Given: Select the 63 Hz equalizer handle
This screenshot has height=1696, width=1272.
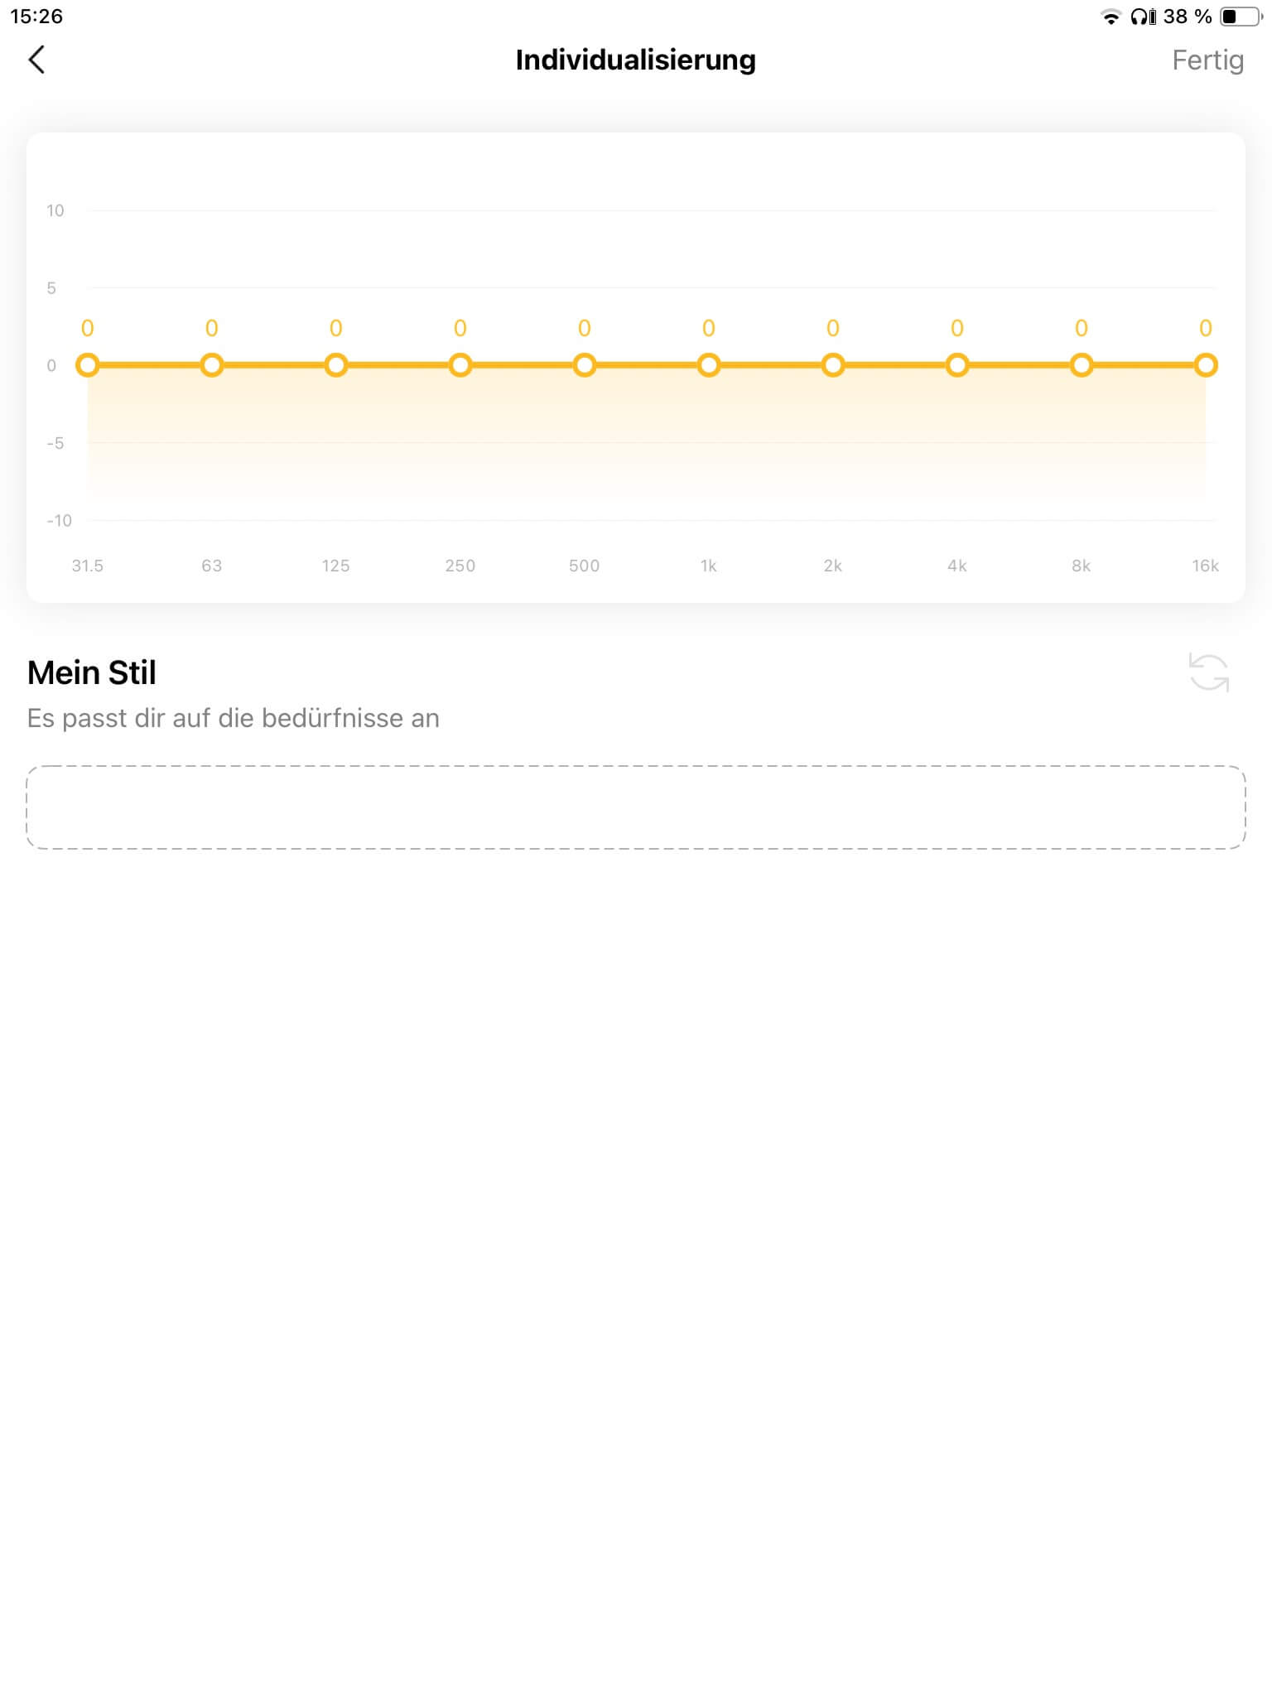Looking at the screenshot, I should (212, 365).
